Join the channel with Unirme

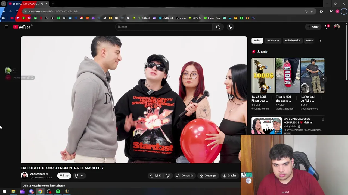point(64,175)
